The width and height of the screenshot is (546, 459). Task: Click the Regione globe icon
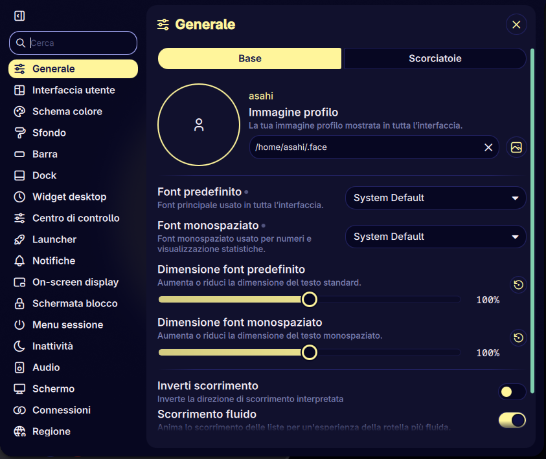pos(19,432)
